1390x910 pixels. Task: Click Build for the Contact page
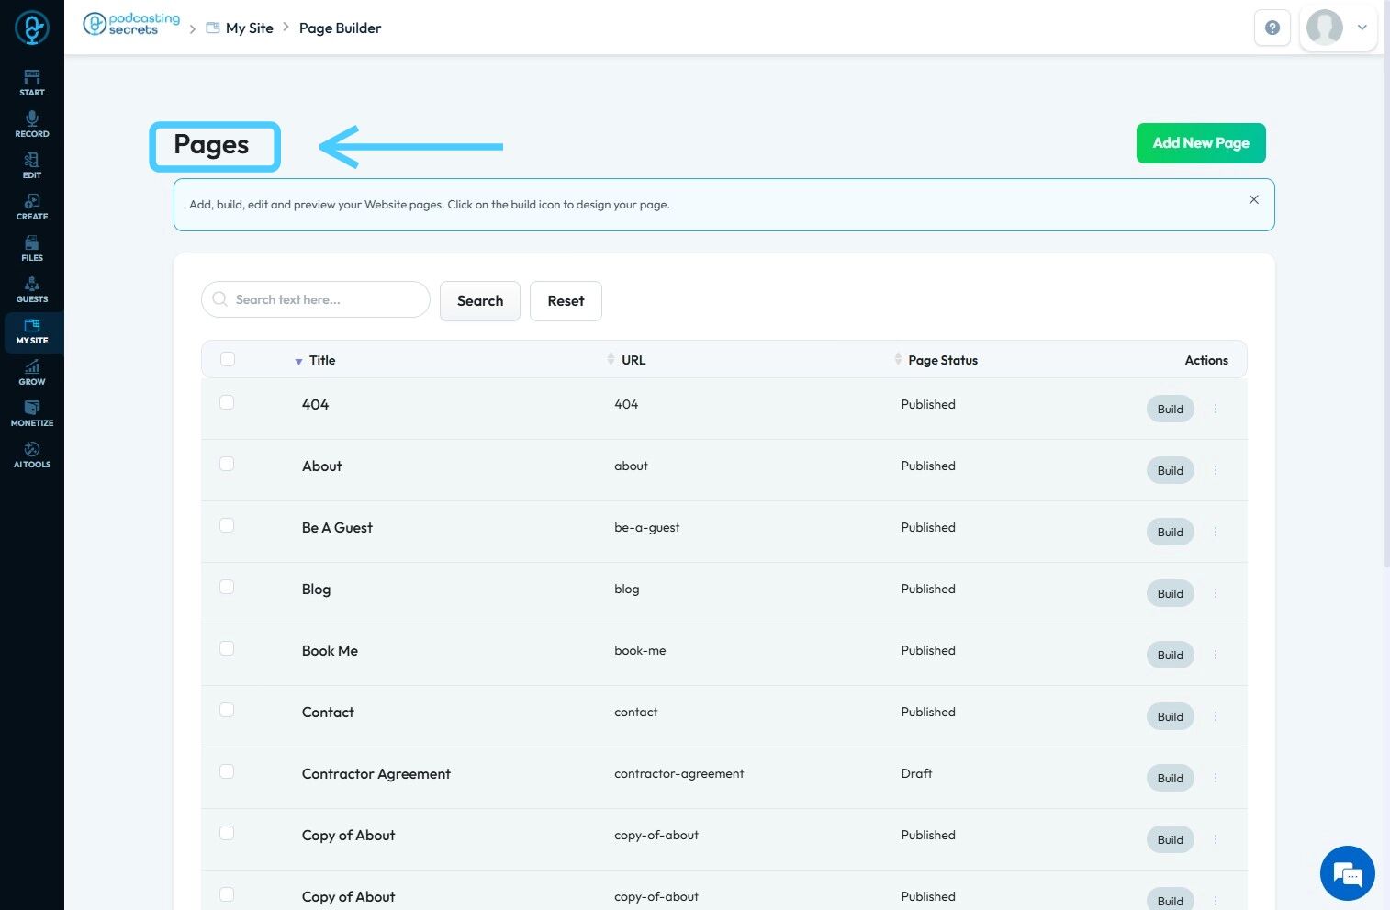click(x=1170, y=716)
